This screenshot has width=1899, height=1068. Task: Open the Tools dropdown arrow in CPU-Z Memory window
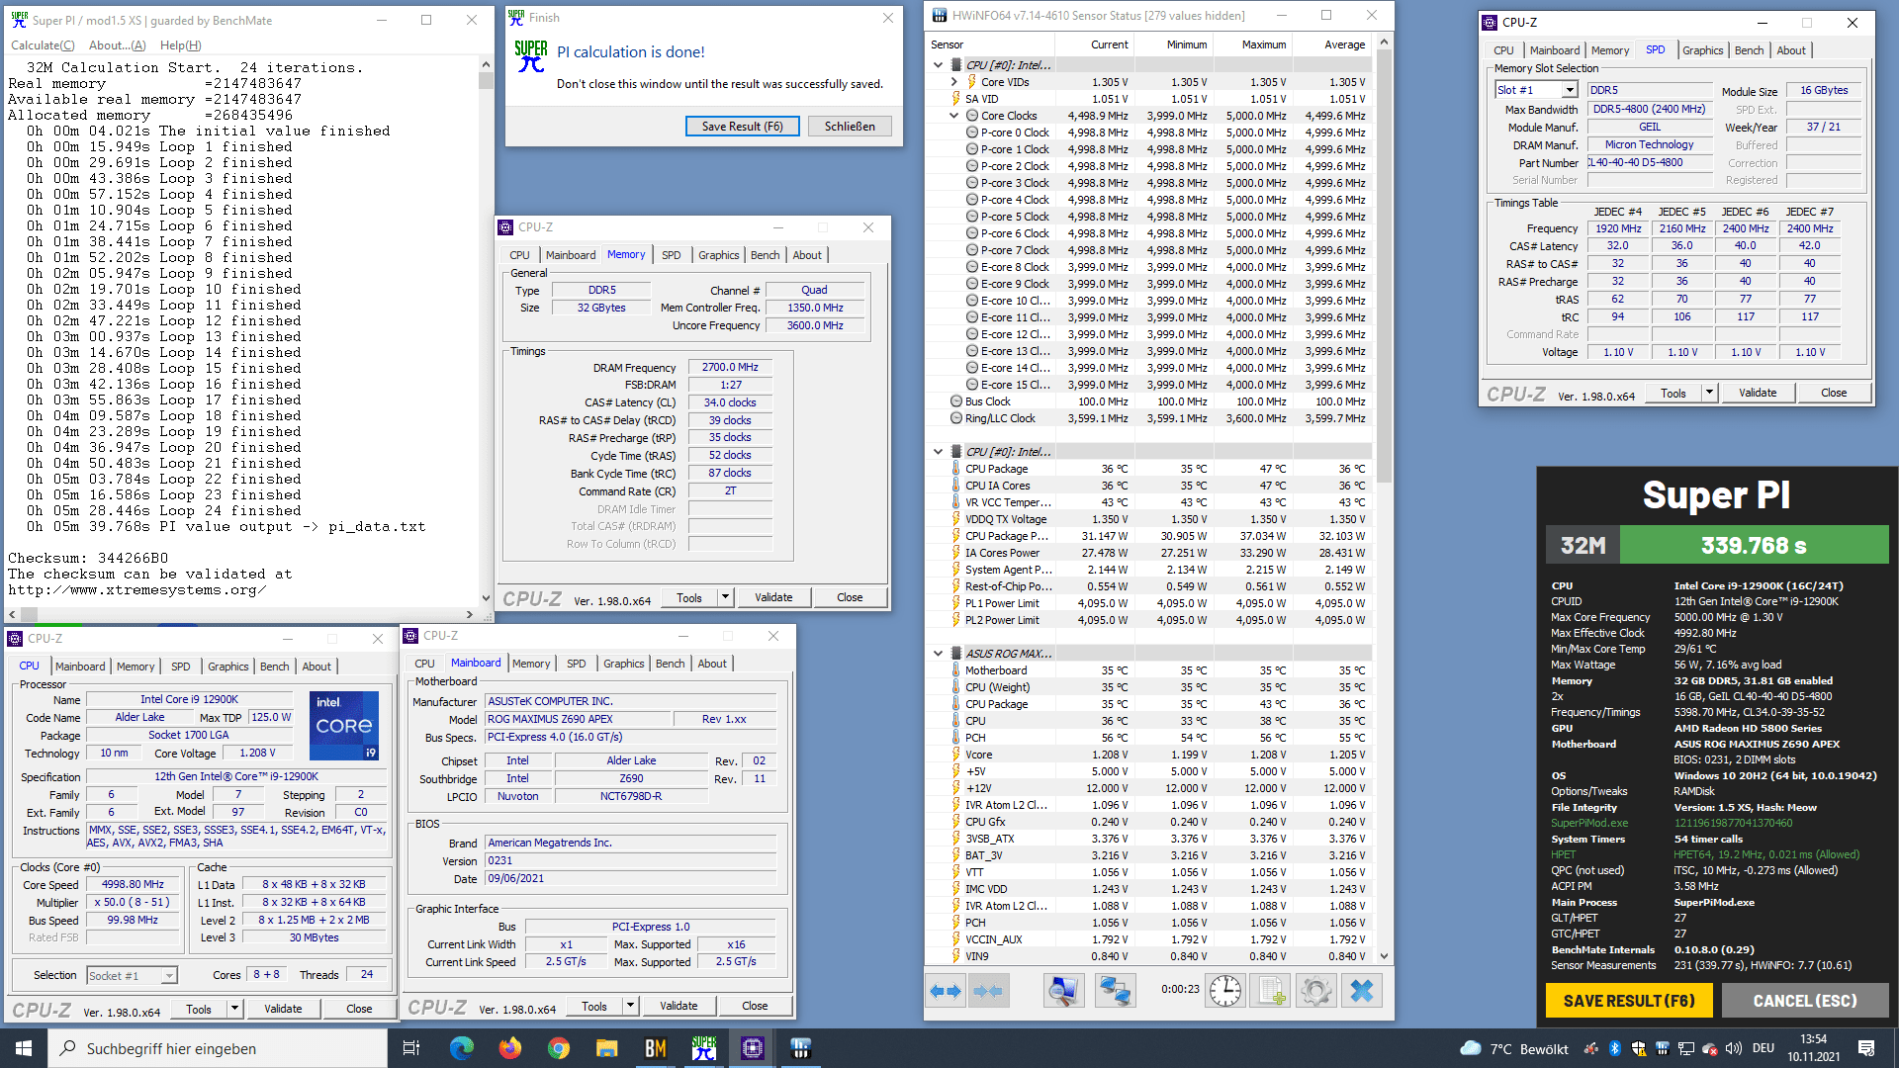[725, 597]
